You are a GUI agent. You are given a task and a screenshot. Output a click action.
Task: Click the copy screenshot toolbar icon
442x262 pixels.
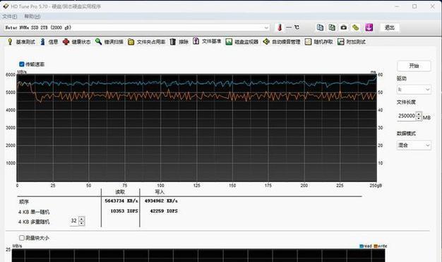(332, 28)
